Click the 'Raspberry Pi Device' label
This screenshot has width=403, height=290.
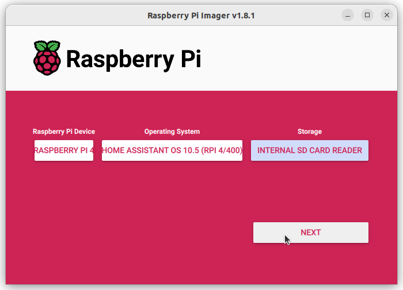[64, 132]
